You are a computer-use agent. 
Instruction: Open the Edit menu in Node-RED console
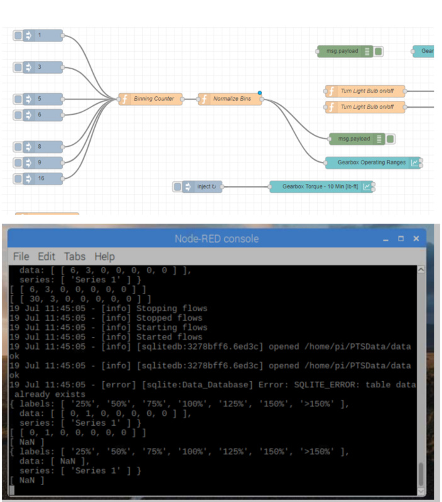point(47,256)
